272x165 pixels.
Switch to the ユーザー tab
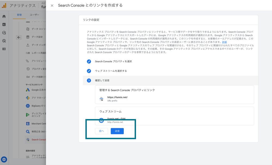pos(35,15)
